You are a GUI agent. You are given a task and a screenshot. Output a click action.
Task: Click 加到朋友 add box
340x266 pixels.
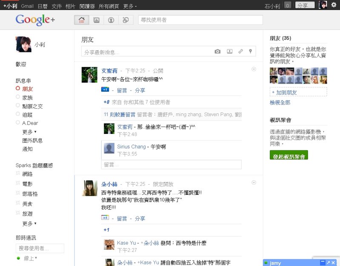click(298, 92)
